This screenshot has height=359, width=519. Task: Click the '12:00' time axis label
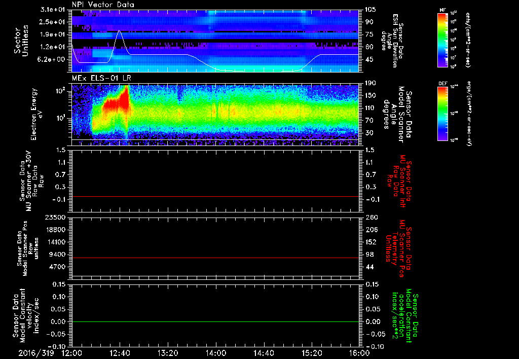[71, 353]
